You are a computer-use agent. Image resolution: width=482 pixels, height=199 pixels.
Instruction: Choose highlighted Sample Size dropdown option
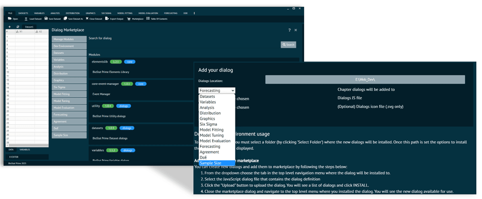click(x=217, y=163)
